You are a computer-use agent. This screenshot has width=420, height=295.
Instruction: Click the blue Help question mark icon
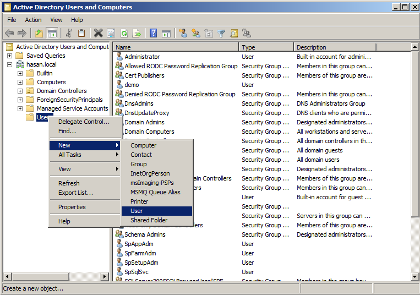coord(154,33)
